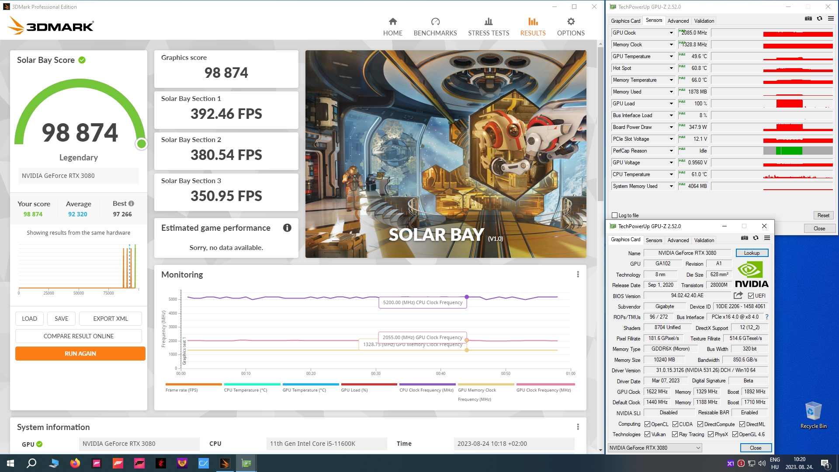839x472 pixels.
Task: Switch to the 3DMark taskbar icon
Action: tap(225, 463)
